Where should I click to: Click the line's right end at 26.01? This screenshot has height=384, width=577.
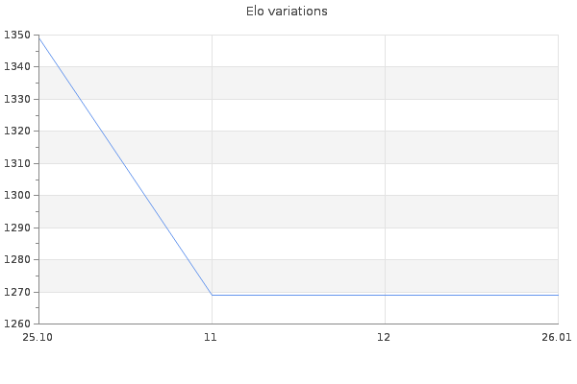(558, 295)
